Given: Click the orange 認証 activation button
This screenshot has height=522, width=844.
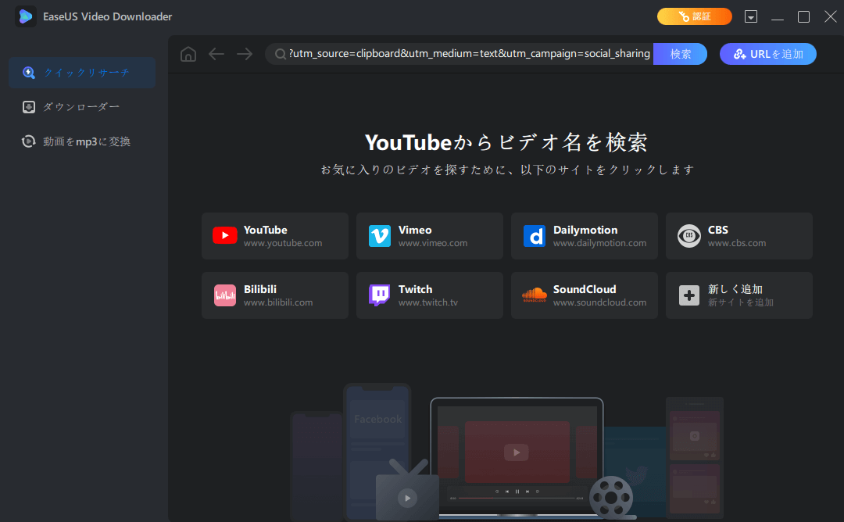Looking at the screenshot, I should 694,16.
